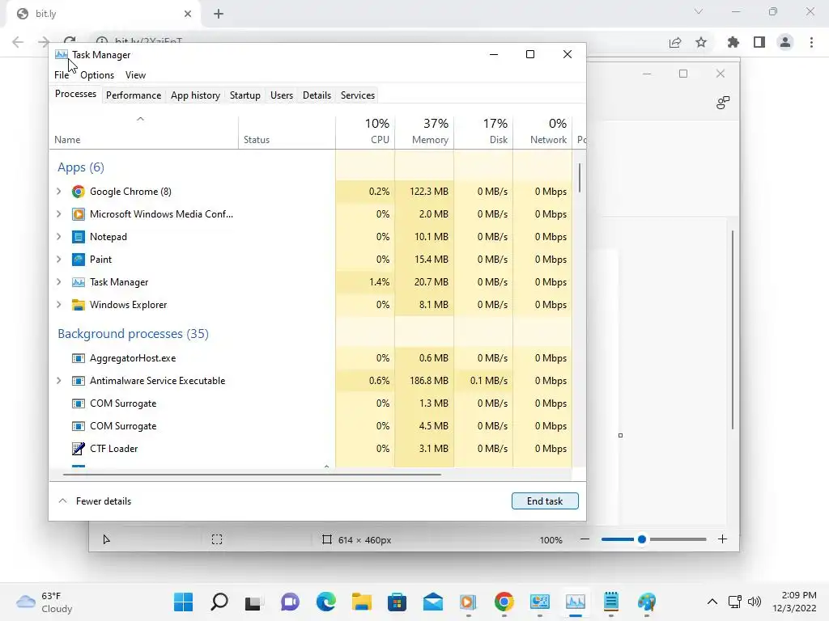Image resolution: width=829 pixels, height=621 pixels.
Task: Open the weather widget showing 63°F Cloudy
Action: pos(45,602)
